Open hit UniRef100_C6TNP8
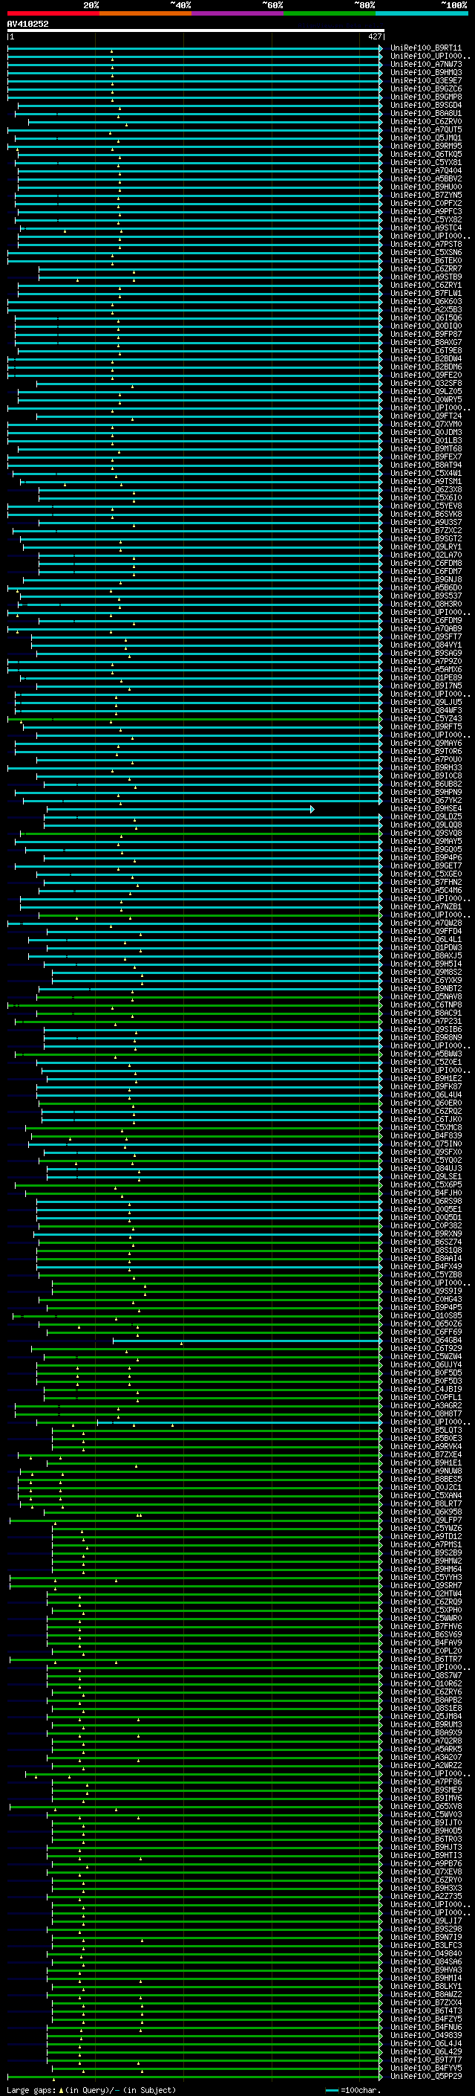Viewport: 475px width, 2096px height. point(425,1005)
